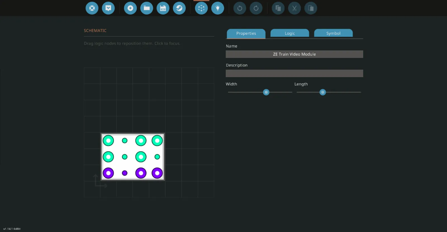The image size is (447, 232).
Task: Click the new microcontroller plus icon
Action: tap(130, 8)
